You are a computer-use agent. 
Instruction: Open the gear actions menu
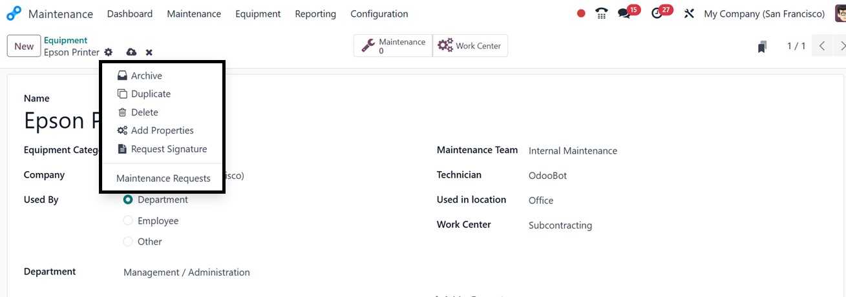(108, 52)
